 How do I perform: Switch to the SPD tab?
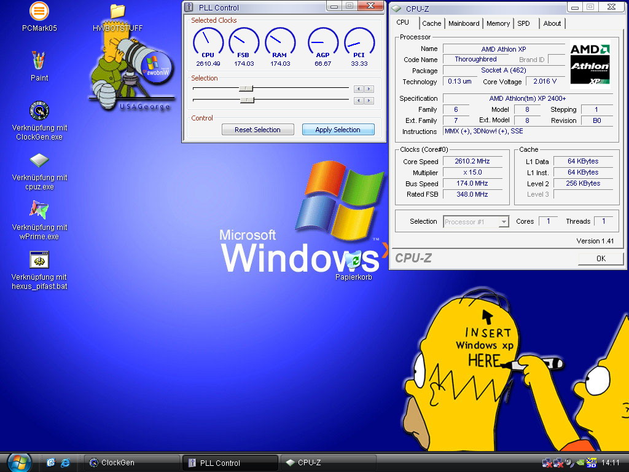pos(523,23)
